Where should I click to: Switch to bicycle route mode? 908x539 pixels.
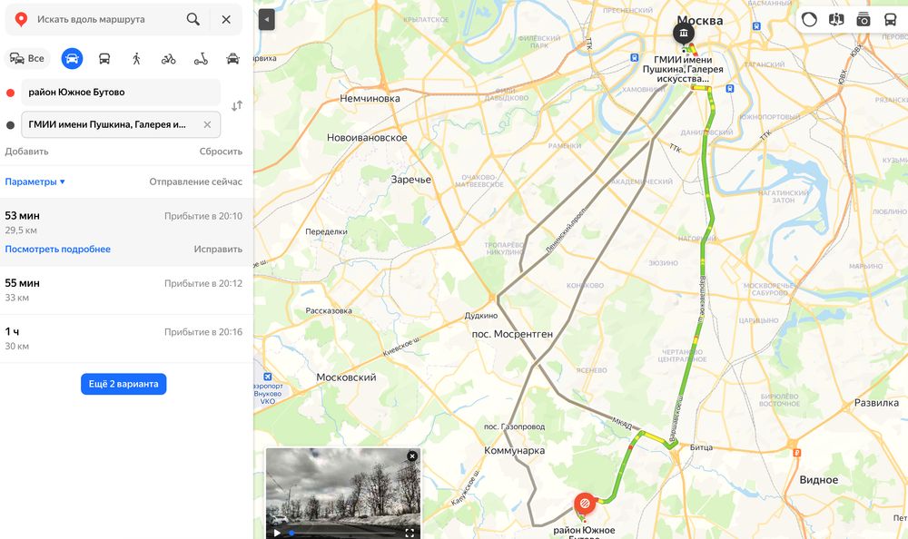tap(169, 58)
